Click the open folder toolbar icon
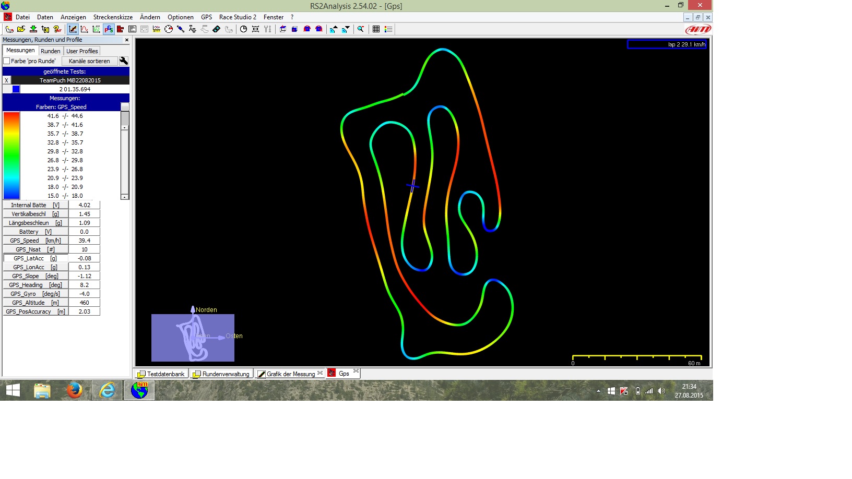The height and width of the screenshot is (479, 852). point(21,29)
